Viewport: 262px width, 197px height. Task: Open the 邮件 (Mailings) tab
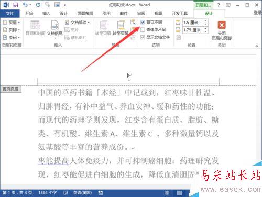click(124, 13)
